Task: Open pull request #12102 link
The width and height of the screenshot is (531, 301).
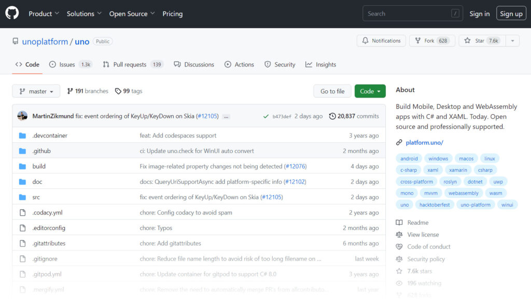Action: (295, 182)
